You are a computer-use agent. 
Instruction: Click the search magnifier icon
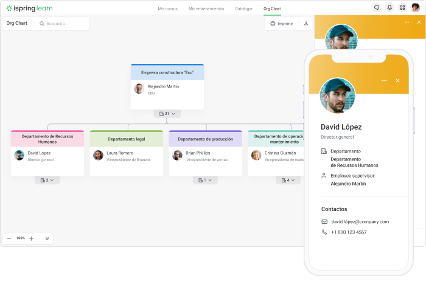42,24
